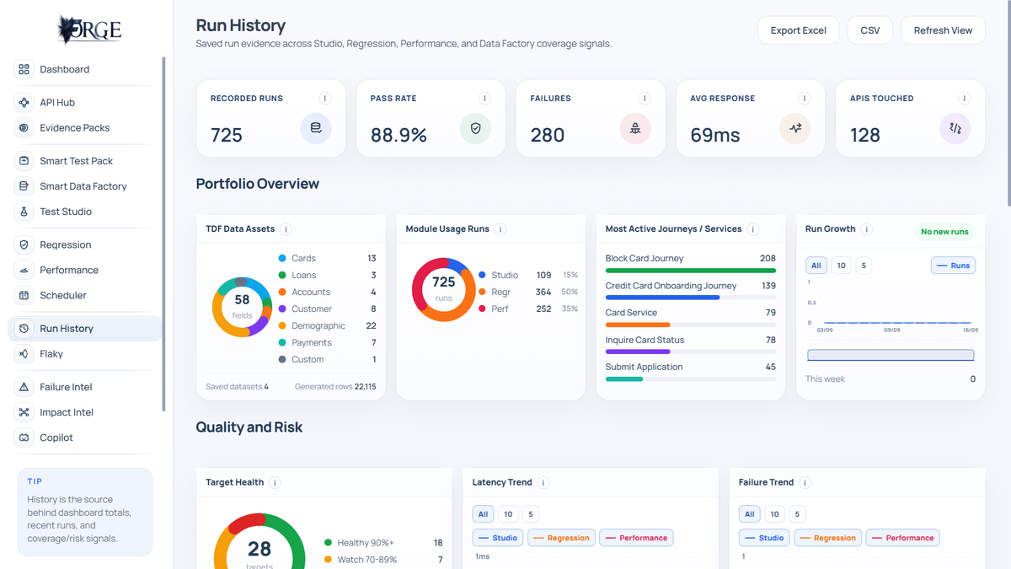Show info for Run Growth

[867, 229]
